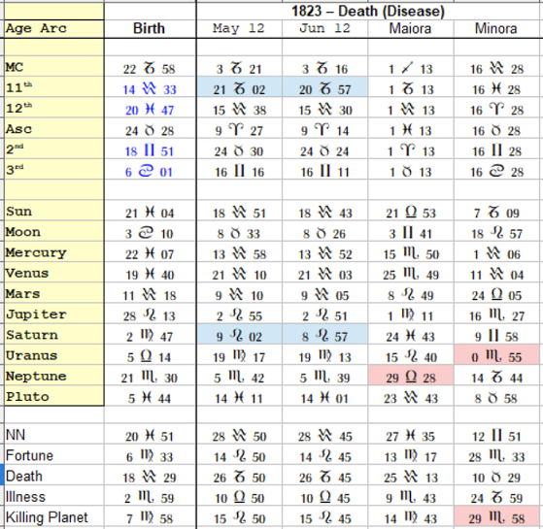This screenshot has height=529, width=543.
Task: Click the Asc birth value 24 Taurus 28
Action: pos(150,128)
